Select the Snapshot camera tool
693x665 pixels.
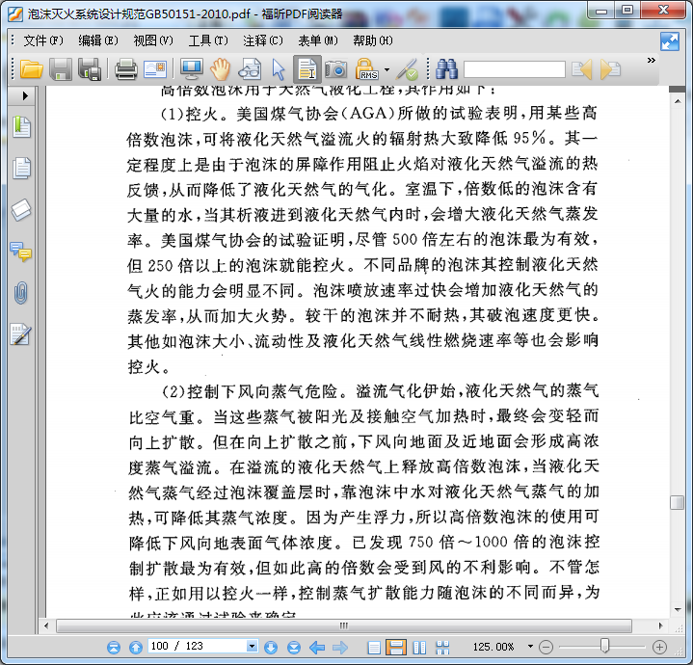[335, 69]
